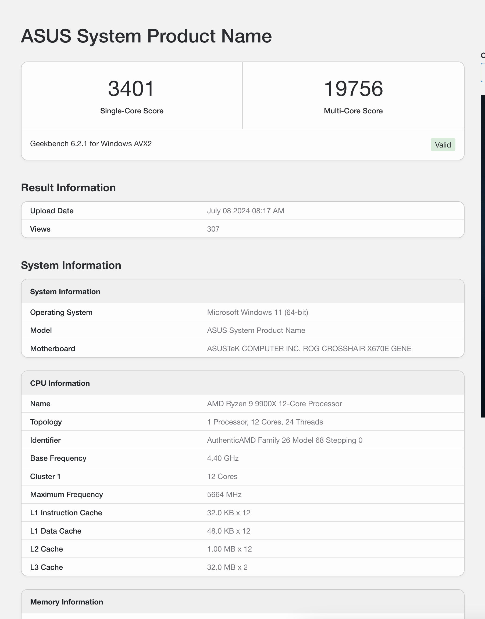Click the Single-Core Score value 3401
The image size is (485, 619).
coord(131,88)
